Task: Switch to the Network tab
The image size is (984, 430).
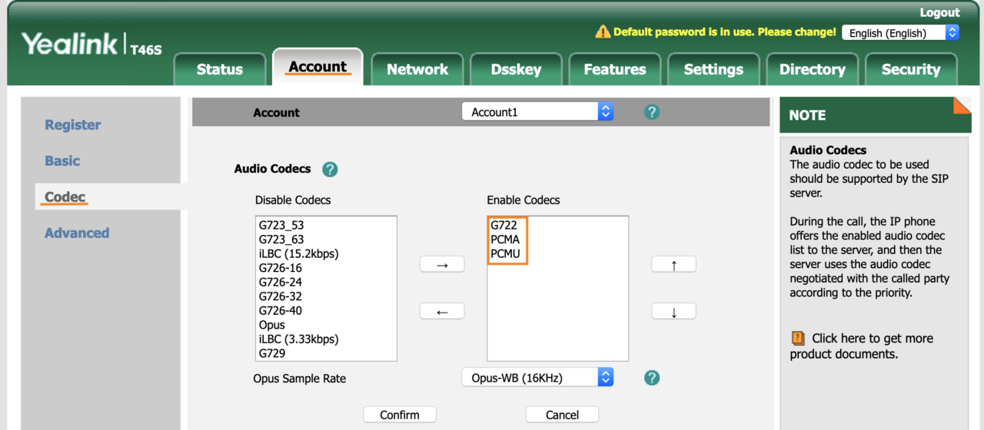Action: click(417, 69)
